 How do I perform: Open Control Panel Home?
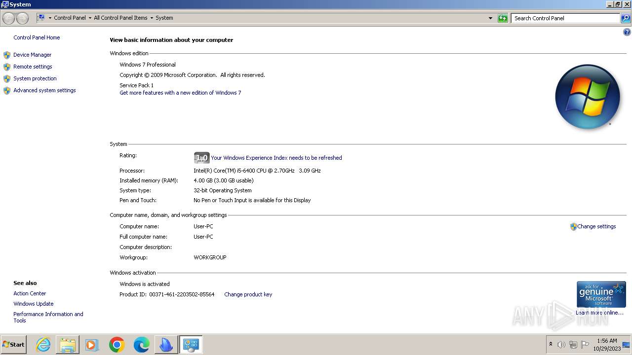[37, 37]
